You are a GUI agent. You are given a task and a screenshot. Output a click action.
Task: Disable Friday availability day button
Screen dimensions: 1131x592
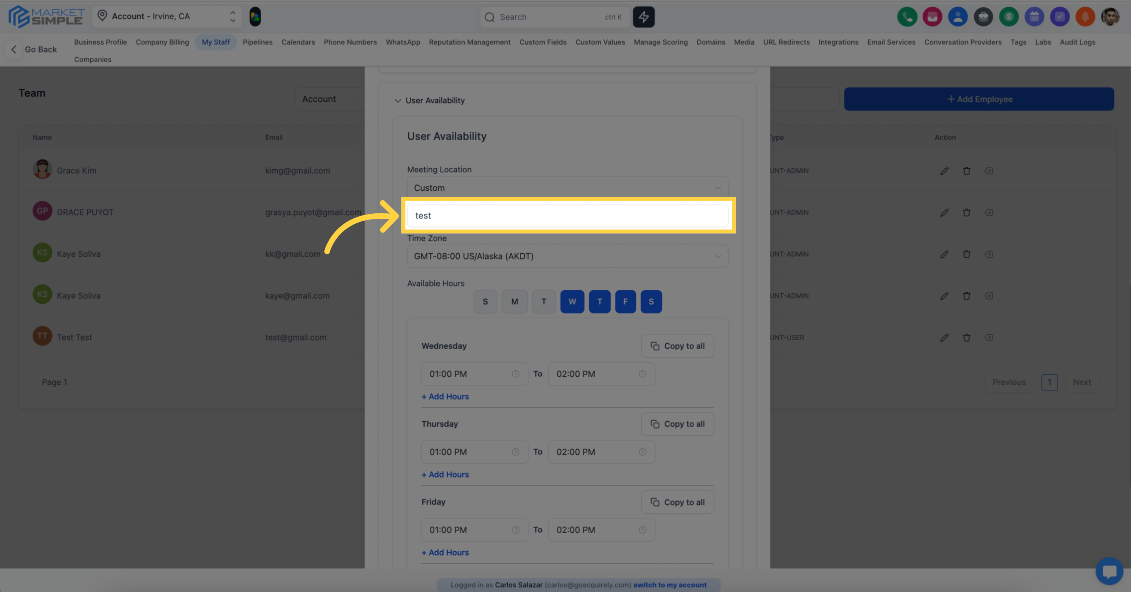pos(625,301)
